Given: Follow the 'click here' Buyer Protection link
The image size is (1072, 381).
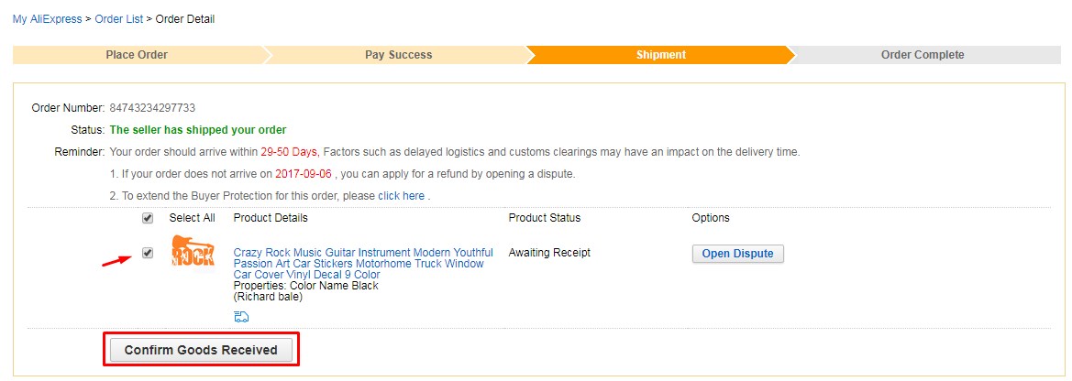Looking at the screenshot, I should coord(401,196).
